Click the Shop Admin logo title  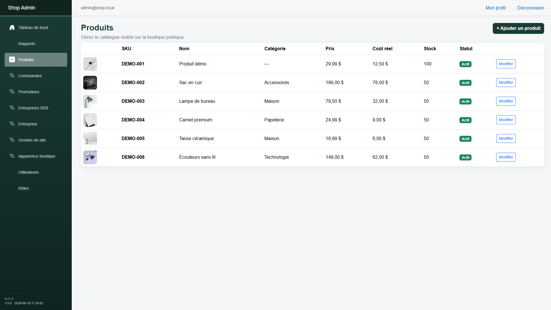coord(22,8)
